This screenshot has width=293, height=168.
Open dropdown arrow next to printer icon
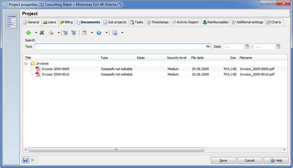pyautogui.click(x=59, y=33)
